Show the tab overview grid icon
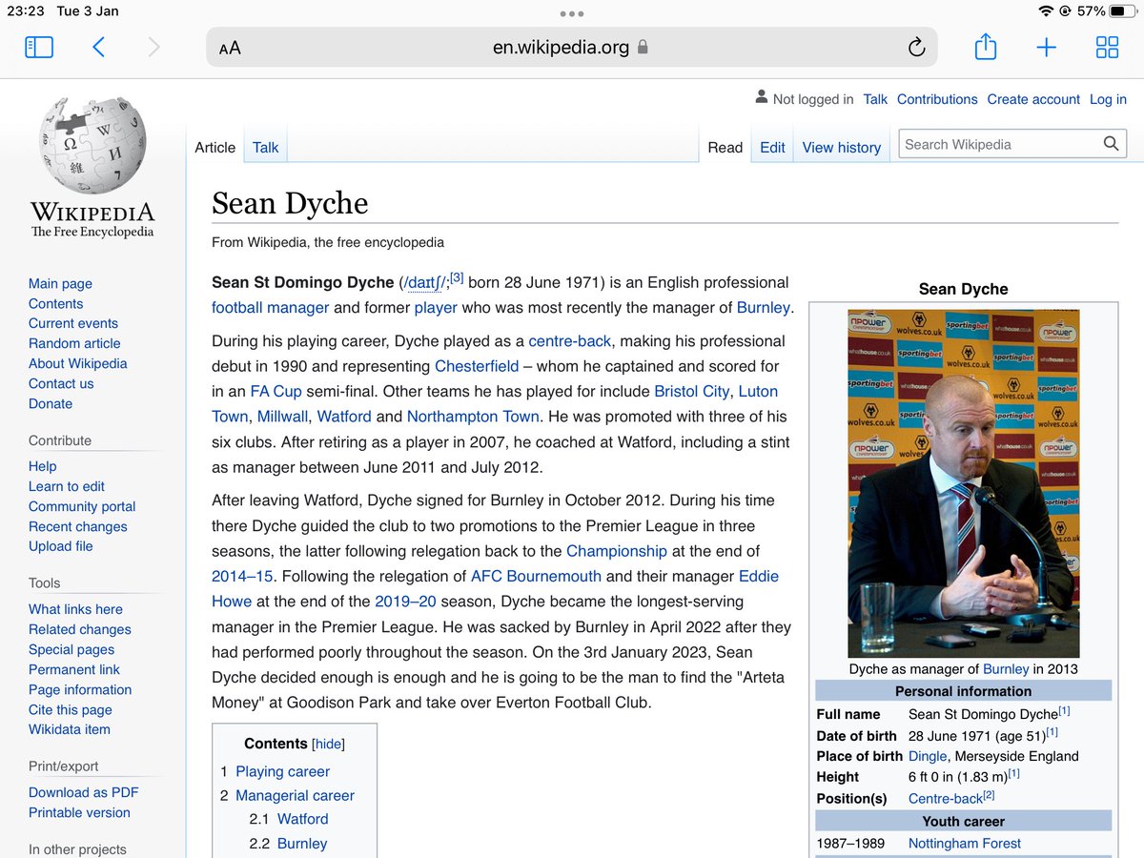The image size is (1144, 858). pyautogui.click(x=1107, y=46)
